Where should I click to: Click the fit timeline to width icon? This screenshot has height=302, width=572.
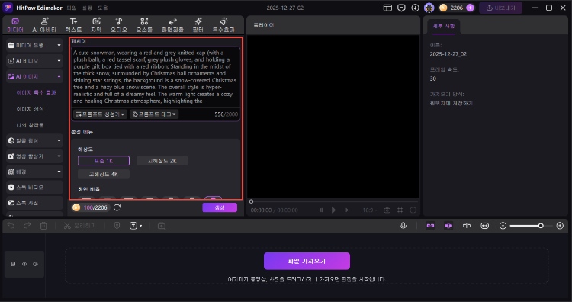pyautogui.click(x=484, y=226)
